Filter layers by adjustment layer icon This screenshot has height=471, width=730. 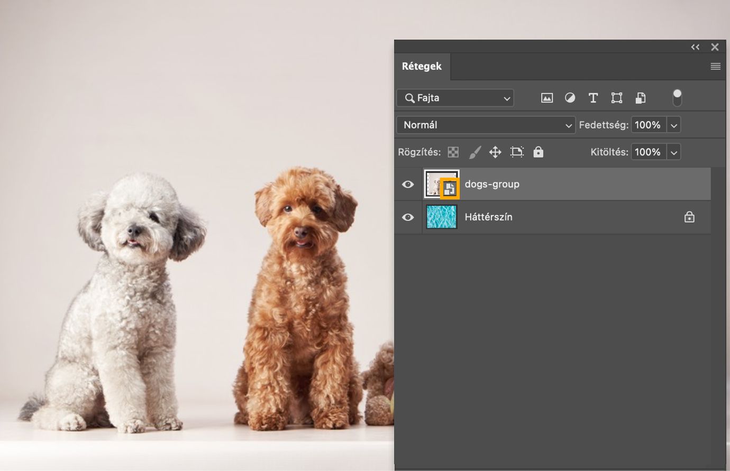click(570, 98)
